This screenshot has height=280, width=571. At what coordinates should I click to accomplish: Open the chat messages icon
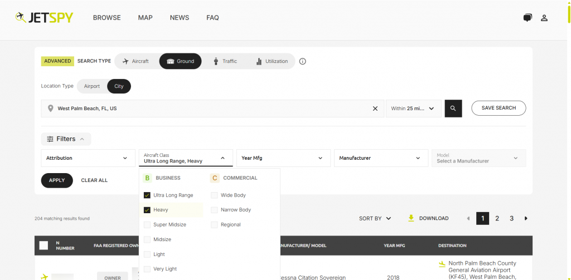[528, 17]
